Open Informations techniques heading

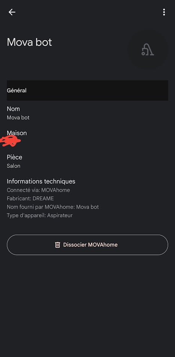41,181
